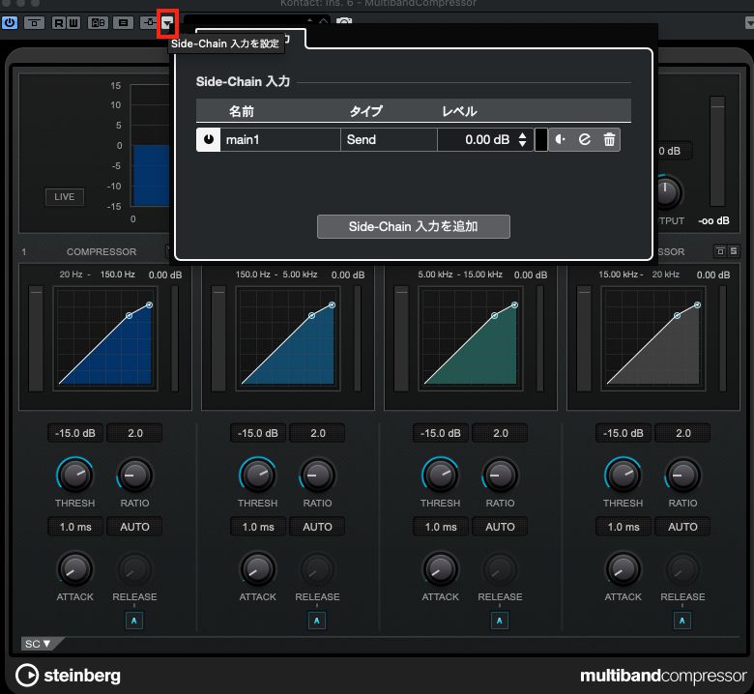The image size is (754, 694).
Task: Click band 2 compressor curve display
Action: [288, 338]
